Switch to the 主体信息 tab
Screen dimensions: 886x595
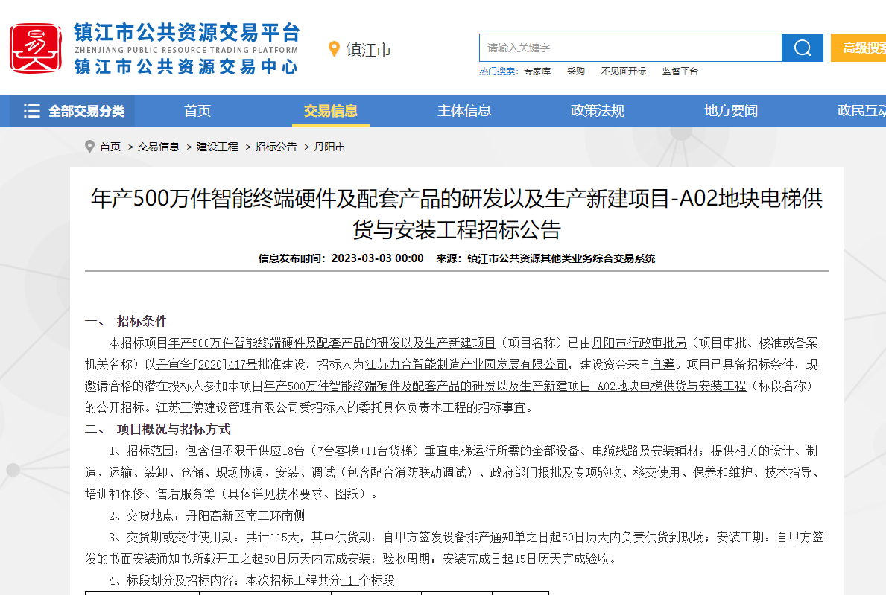tap(463, 111)
